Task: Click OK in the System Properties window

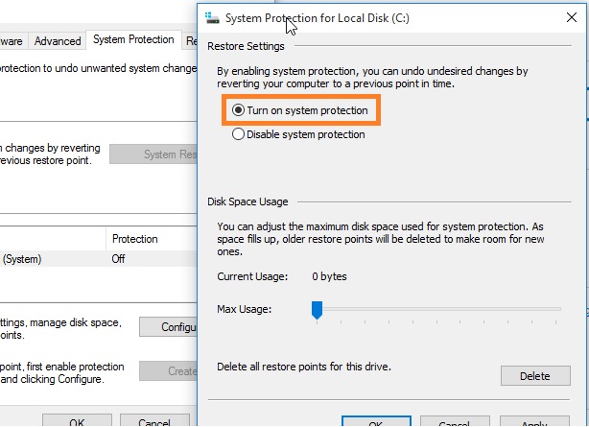Action: coord(77,420)
